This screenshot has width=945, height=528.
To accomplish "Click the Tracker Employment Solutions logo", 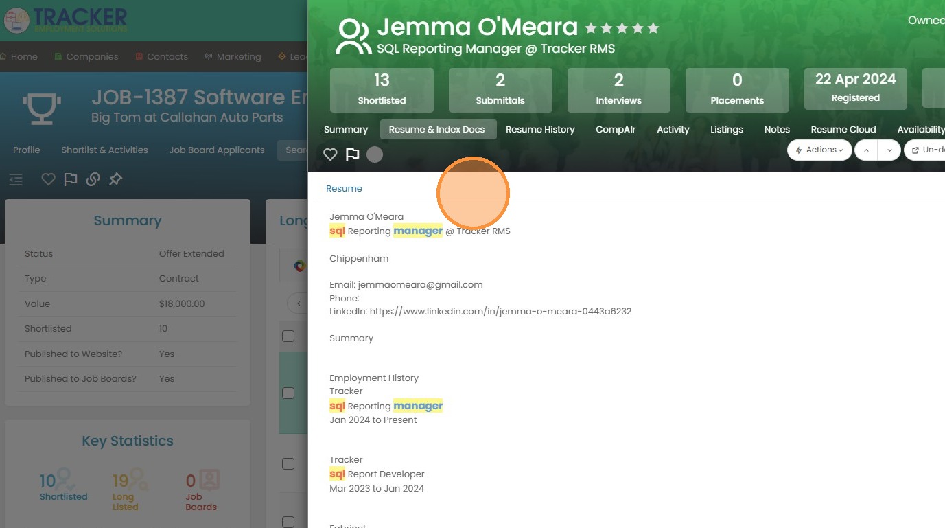I will (x=65, y=19).
